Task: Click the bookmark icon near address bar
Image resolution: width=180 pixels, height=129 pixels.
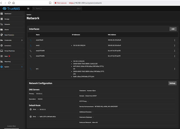Action: point(50,3)
